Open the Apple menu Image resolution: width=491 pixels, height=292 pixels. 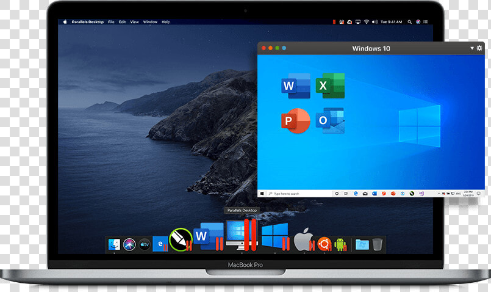tap(65, 22)
